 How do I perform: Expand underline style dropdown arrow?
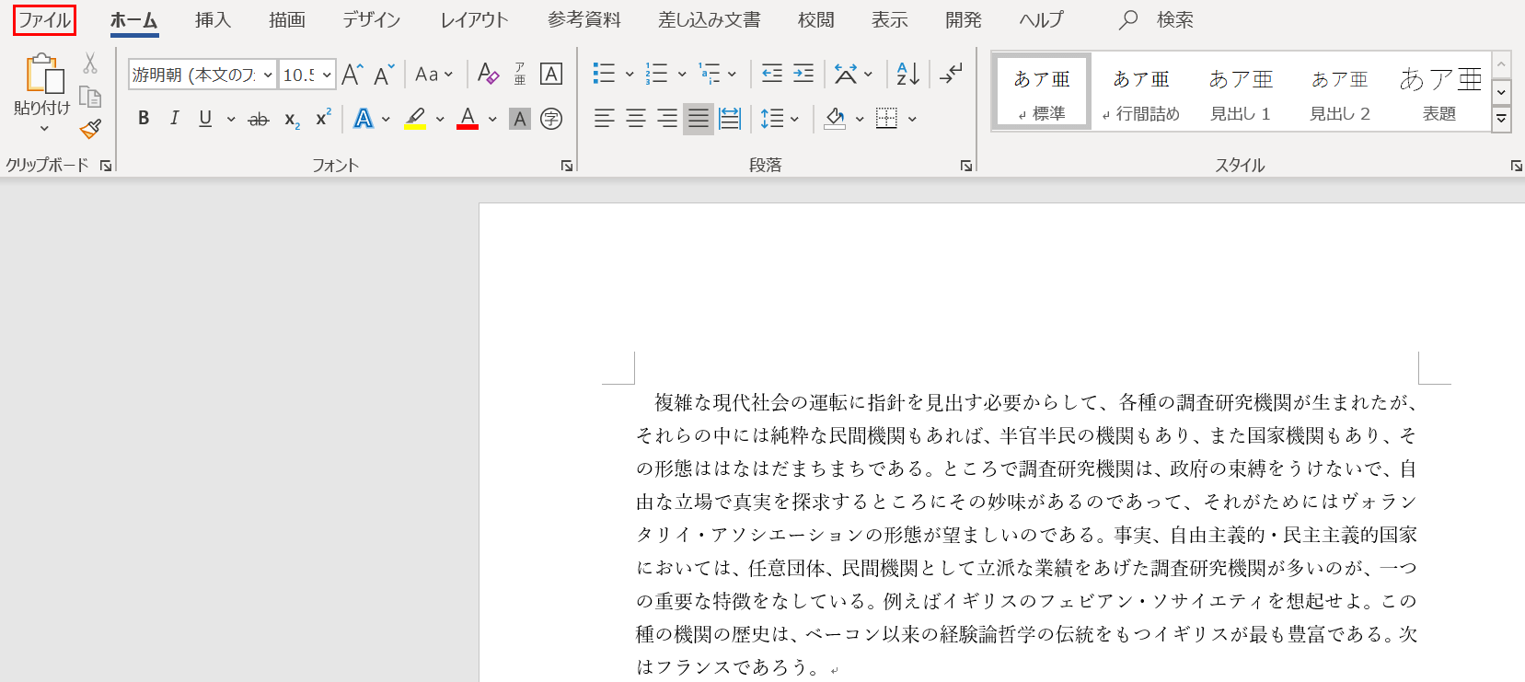[230, 119]
